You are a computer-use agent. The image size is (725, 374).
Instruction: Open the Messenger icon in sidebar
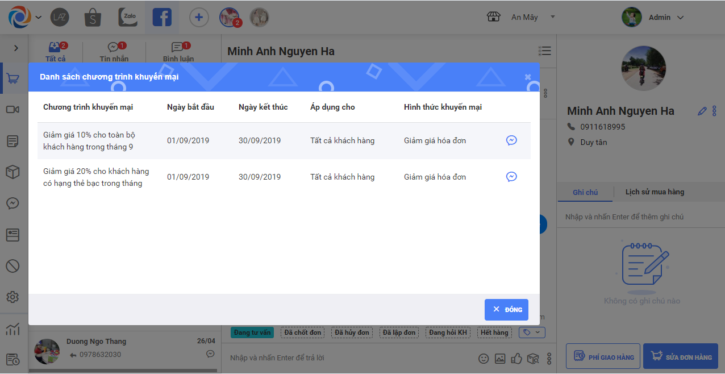tap(13, 203)
